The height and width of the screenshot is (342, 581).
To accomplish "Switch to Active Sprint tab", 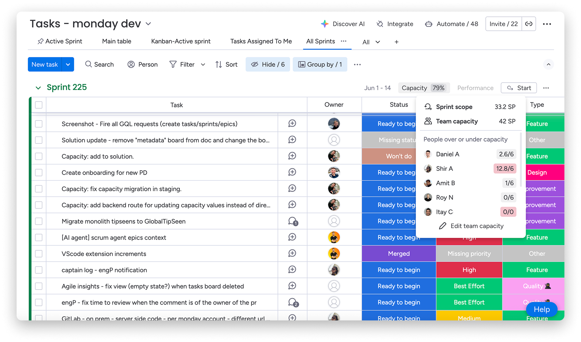I will 60,42.
